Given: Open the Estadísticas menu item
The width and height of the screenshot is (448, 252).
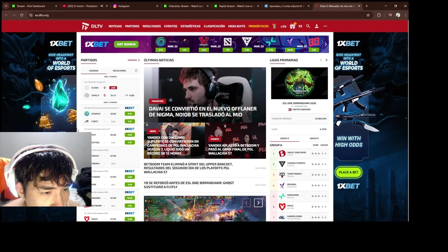Looking at the screenshot, I should pos(190,26).
